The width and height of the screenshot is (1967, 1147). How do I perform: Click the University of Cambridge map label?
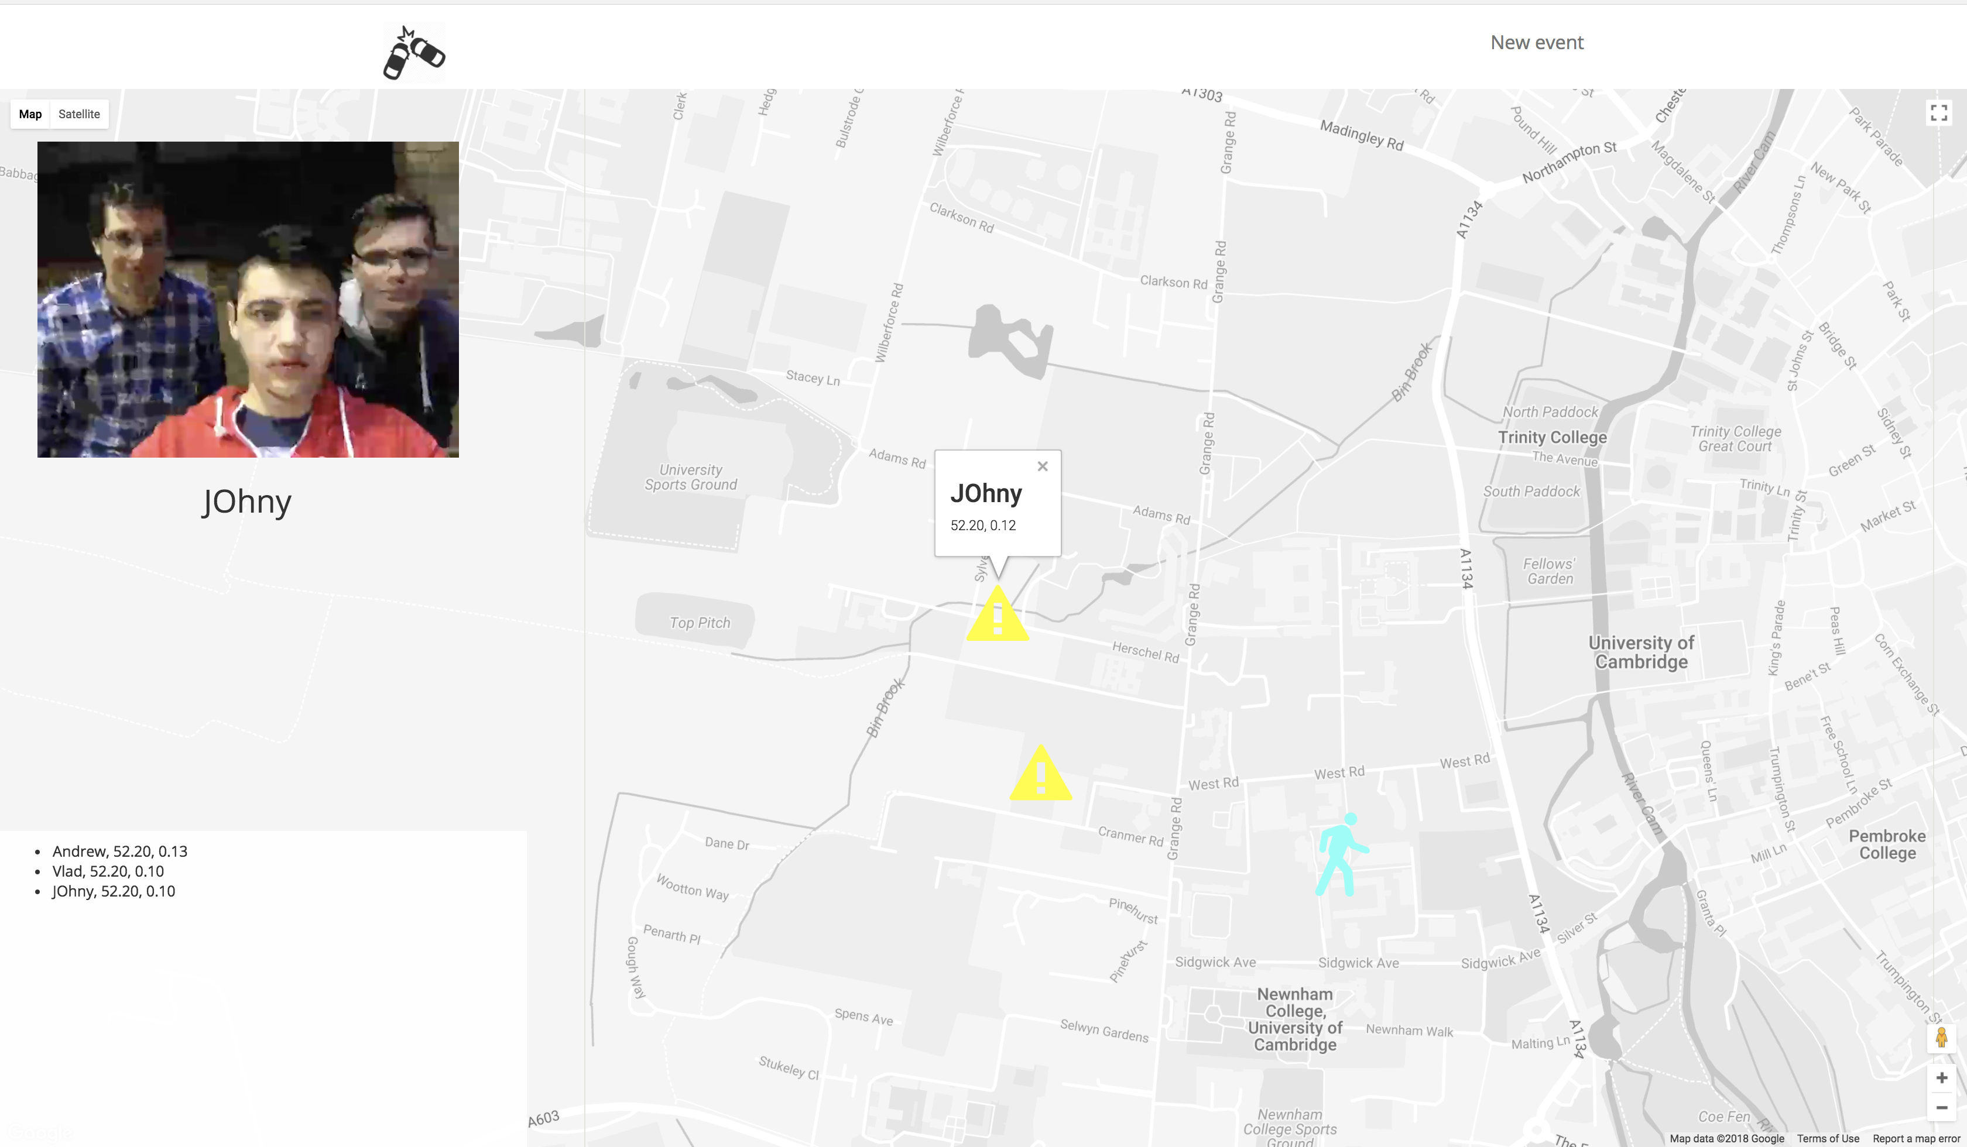[x=1641, y=653]
